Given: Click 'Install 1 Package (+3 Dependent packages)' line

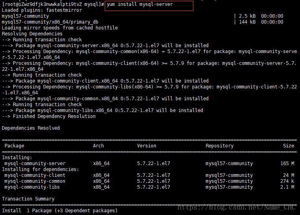Looking at the screenshot, I should pyautogui.click(x=60, y=211).
